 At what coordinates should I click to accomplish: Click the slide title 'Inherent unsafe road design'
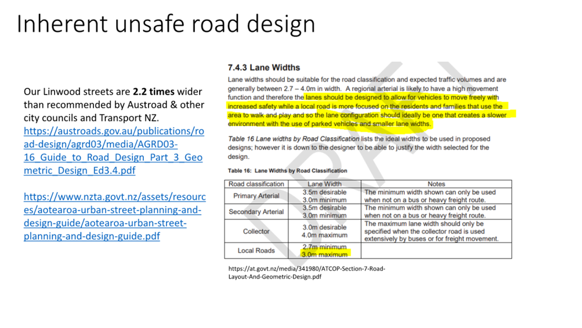click(166, 24)
